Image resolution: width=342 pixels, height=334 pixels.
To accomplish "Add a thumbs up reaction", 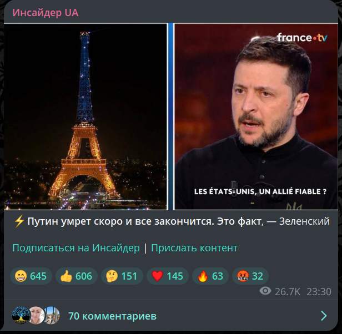I will coord(77,276).
